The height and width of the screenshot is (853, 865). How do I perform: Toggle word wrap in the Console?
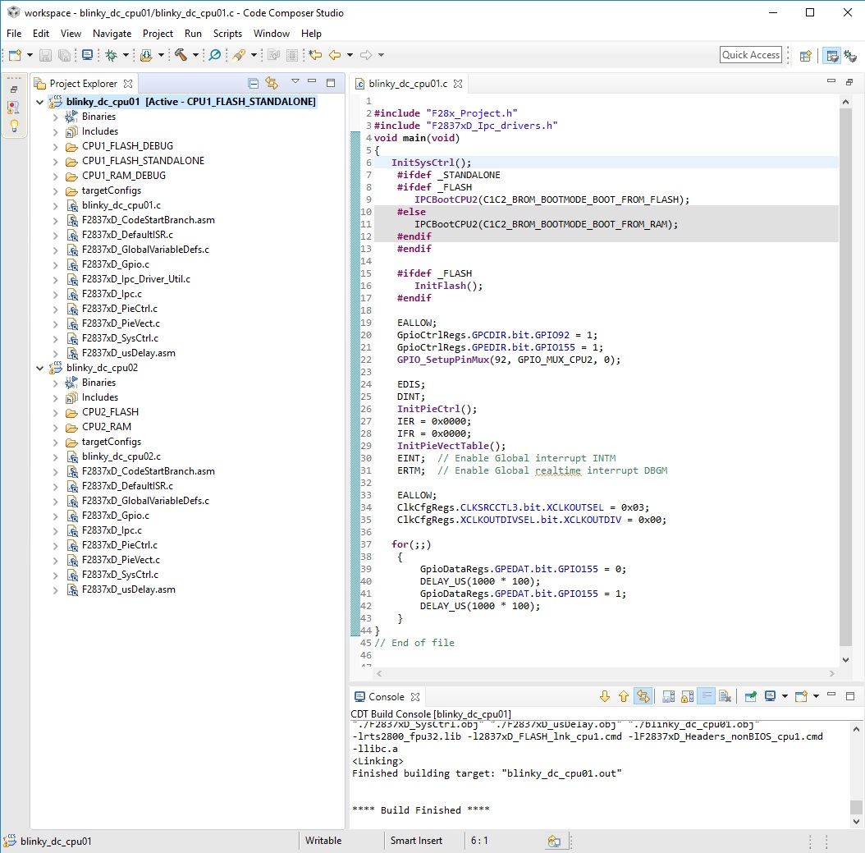click(706, 695)
